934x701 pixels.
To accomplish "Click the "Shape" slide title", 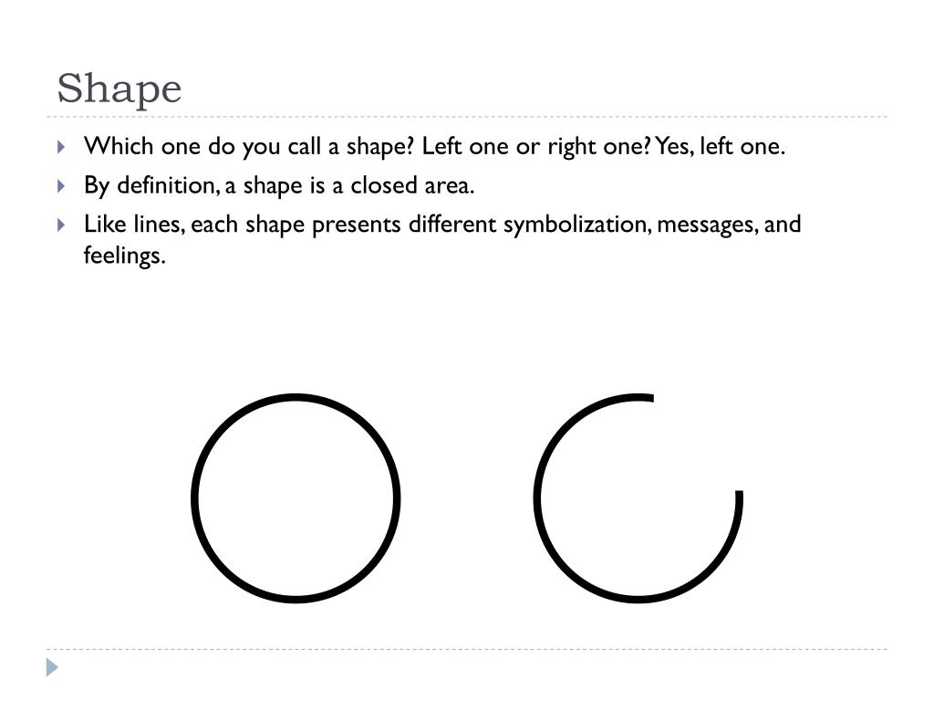I will click(119, 89).
